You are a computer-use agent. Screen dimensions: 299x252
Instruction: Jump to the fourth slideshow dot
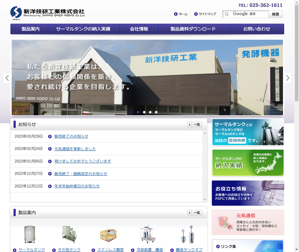(x=156, y=112)
